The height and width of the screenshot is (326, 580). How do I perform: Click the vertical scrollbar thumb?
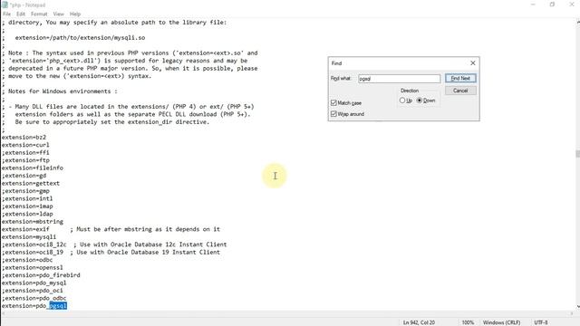tap(578, 153)
